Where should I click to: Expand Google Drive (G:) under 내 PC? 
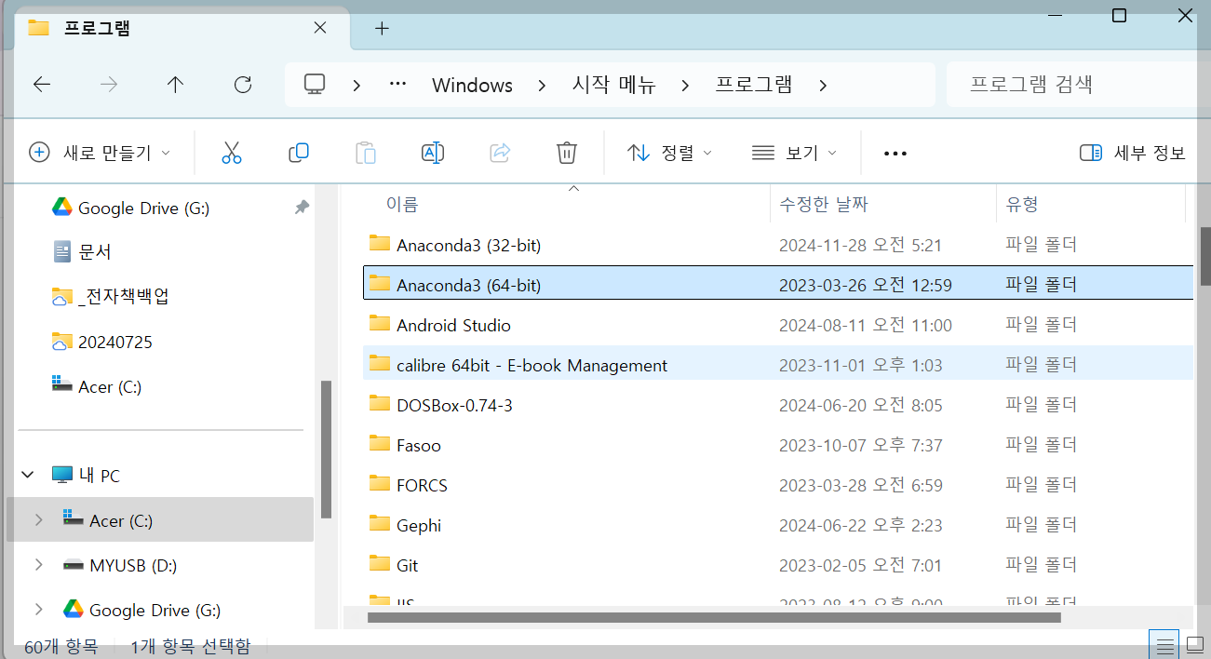coord(38,610)
